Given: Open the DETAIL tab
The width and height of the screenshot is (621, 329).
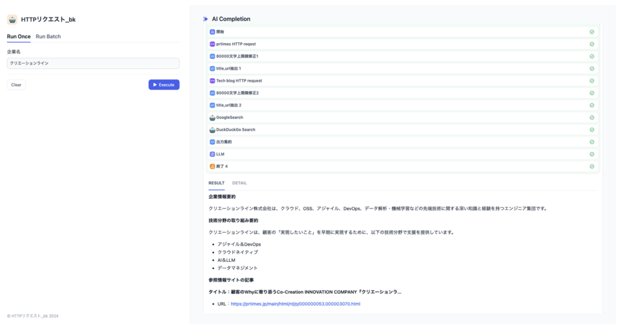Looking at the screenshot, I should (x=239, y=183).
